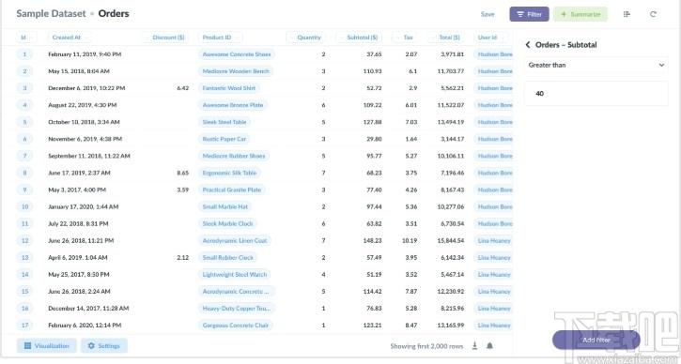Image resolution: width=681 pixels, height=364 pixels.
Task: Go back from Orders – Subtotal panel
Action: (x=528, y=45)
